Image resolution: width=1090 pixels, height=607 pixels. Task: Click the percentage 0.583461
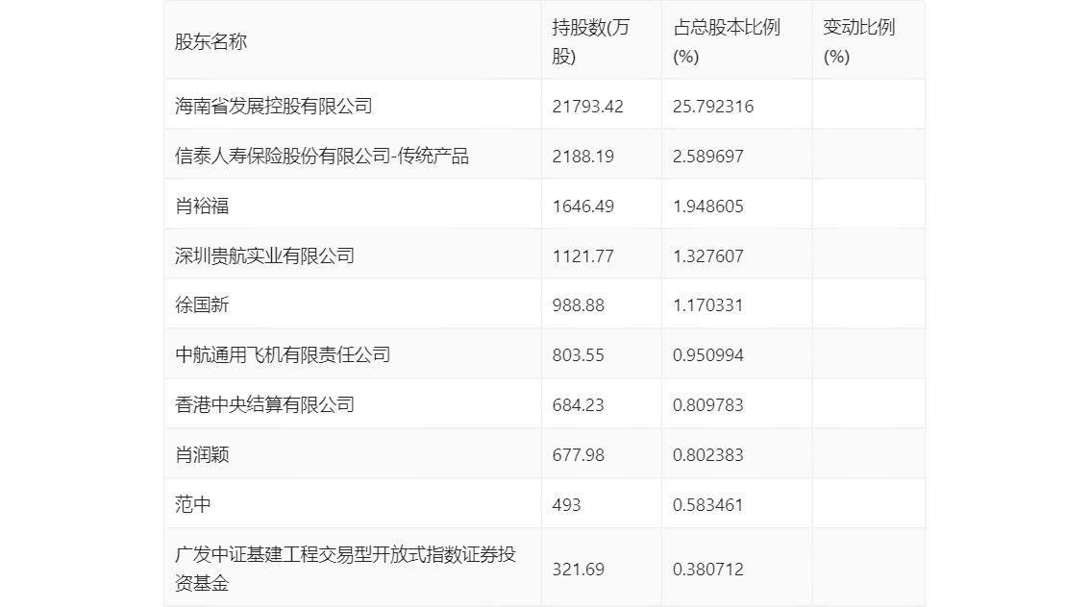(707, 505)
